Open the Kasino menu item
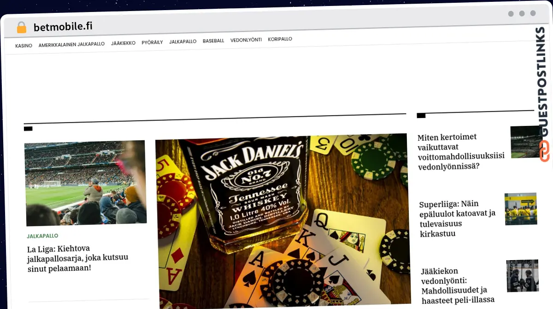Screen dimensions: 553x309 pos(24,46)
